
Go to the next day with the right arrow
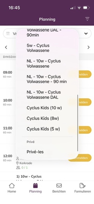tap(89, 47)
